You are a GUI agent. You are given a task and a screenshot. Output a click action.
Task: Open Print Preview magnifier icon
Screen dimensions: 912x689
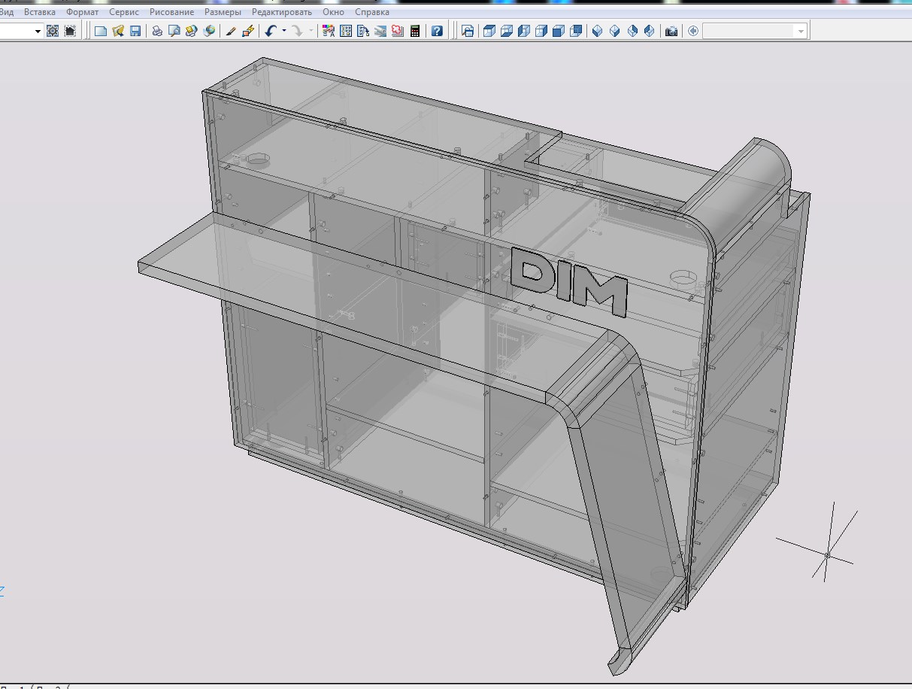pos(174,31)
